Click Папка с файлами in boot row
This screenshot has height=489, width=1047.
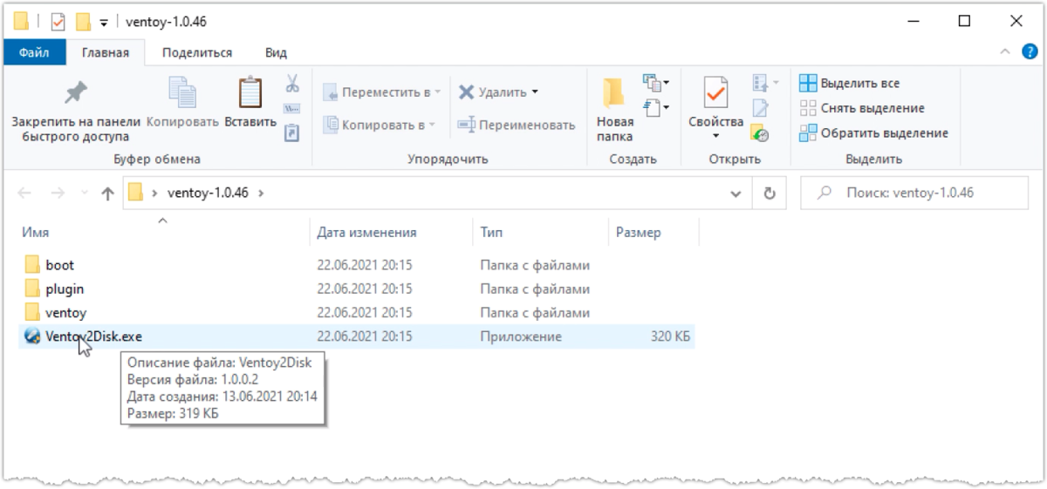tap(535, 265)
